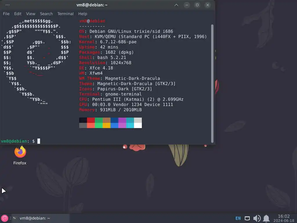Click the window title 'vm8@debian: ~'

point(92,5)
